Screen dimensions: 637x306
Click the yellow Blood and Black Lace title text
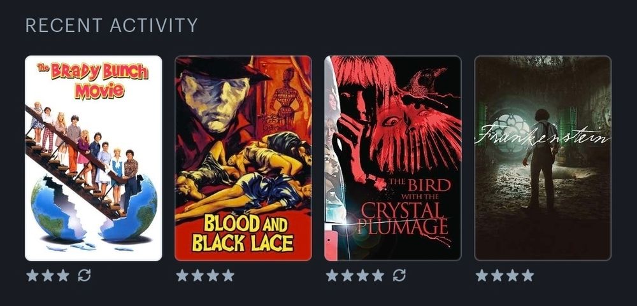pos(243,233)
